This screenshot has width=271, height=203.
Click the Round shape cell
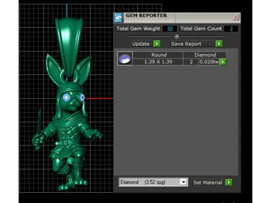(158, 55)
